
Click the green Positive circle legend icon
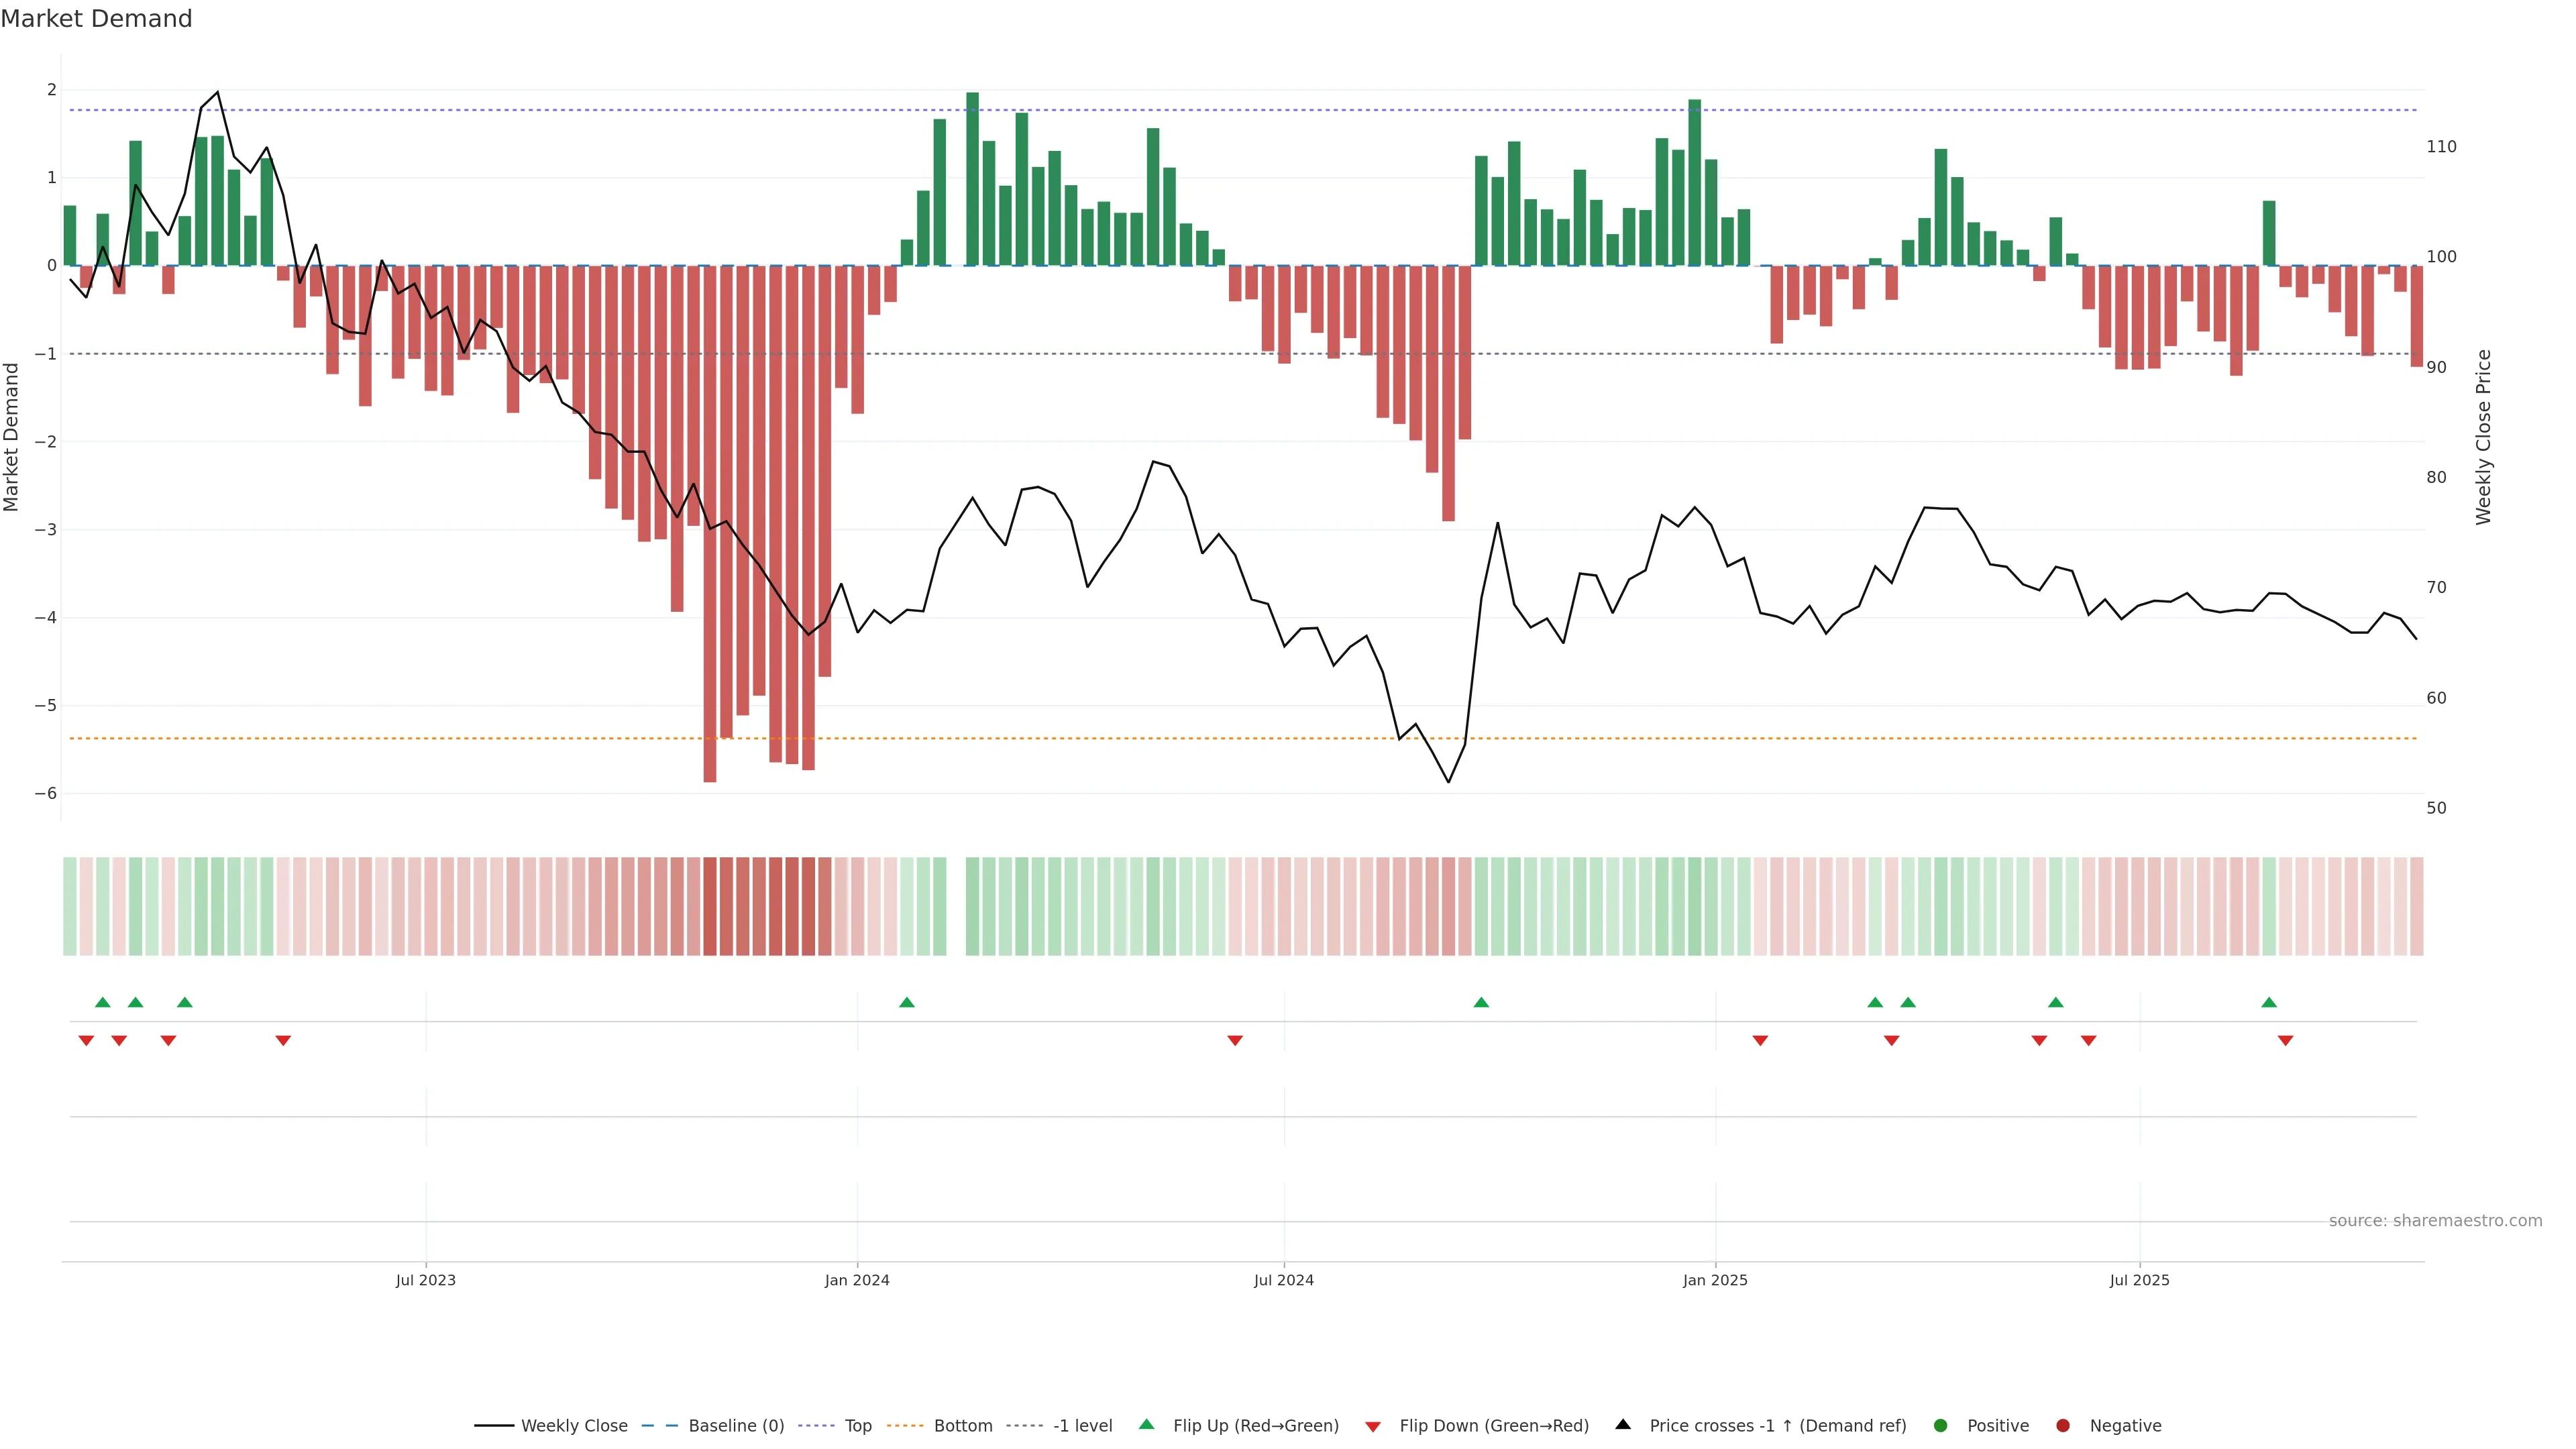(x=1941, y=1425)
